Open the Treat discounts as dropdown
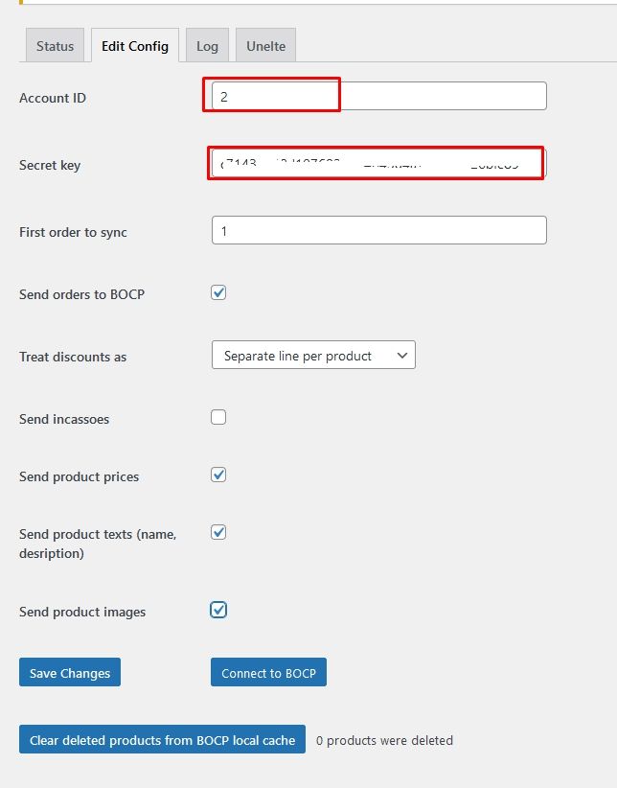 coord(313,355)
